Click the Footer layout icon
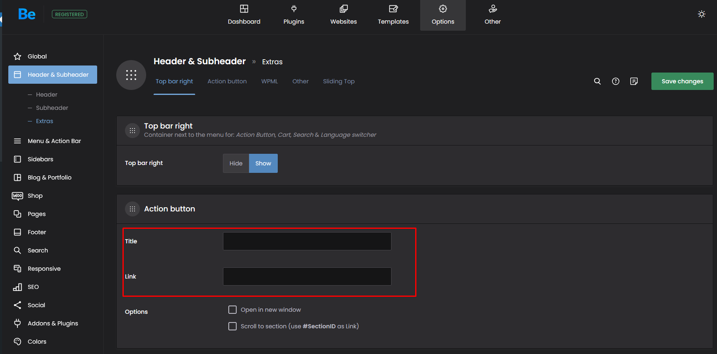 pos(17,232)
